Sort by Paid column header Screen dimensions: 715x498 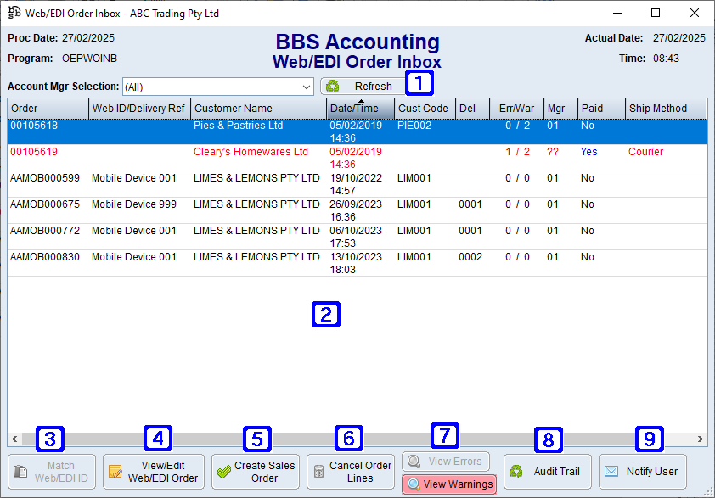pos(601,109)
